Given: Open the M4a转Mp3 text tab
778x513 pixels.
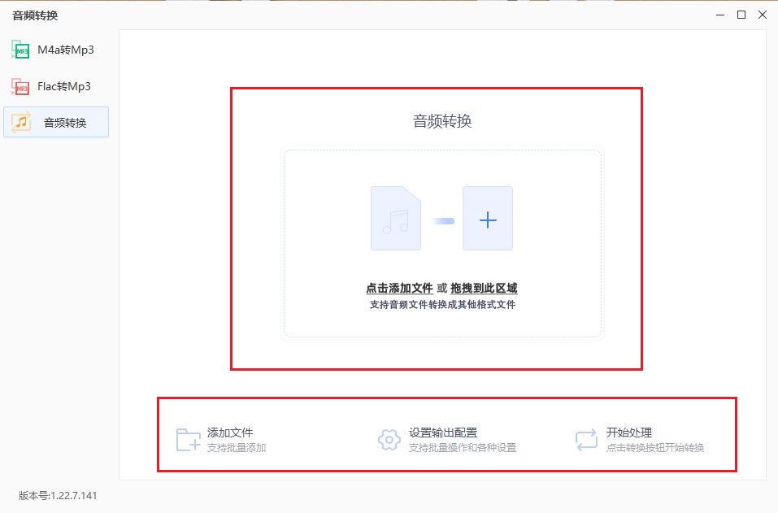Looking at the screenshot, I should click(66, 50).
